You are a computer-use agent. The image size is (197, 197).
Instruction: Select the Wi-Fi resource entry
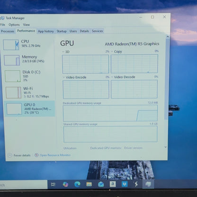point(30,92)
